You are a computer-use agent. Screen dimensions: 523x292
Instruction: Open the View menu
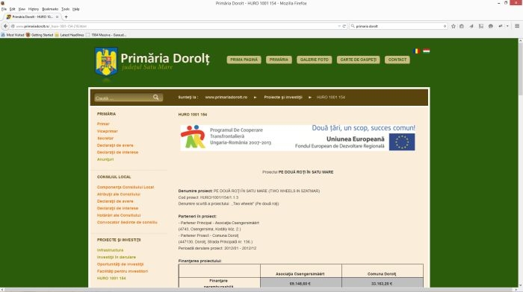click(22, 9)
